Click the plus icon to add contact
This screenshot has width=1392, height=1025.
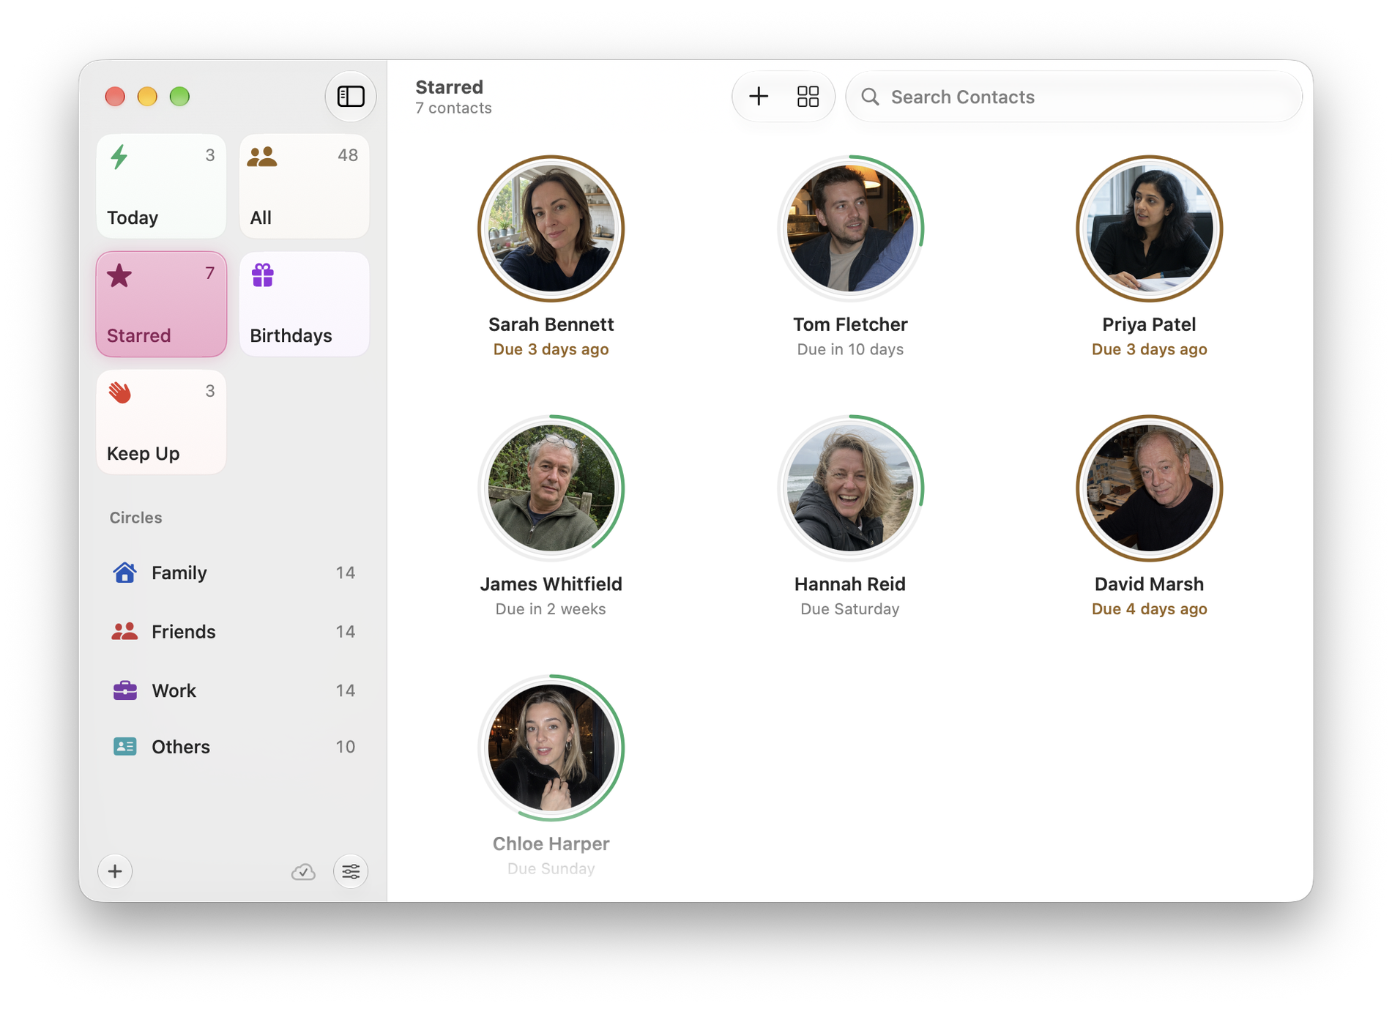[759, 96]
